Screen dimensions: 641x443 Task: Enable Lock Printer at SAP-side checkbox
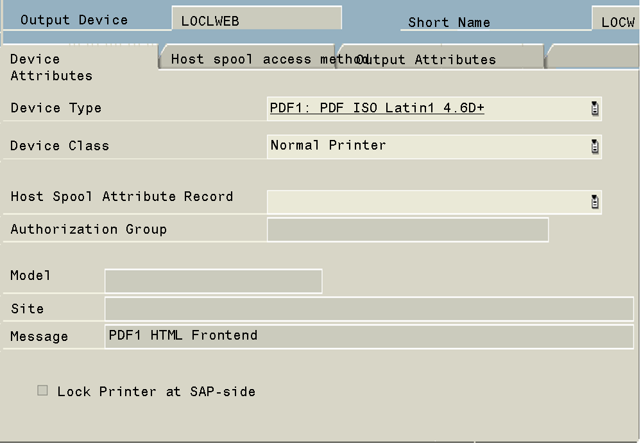pyautogui.click(x=42, y=390)
